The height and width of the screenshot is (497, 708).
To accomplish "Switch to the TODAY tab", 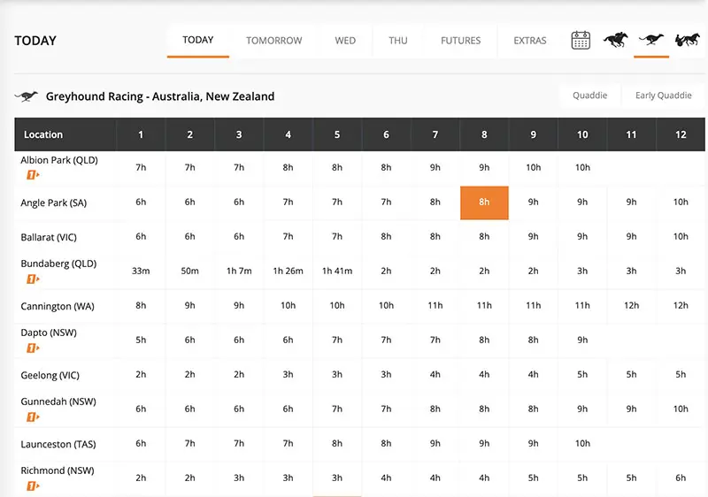I will (x=197, y=40).
